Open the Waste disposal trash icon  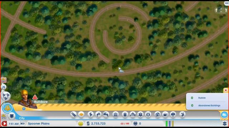(125, 114)
